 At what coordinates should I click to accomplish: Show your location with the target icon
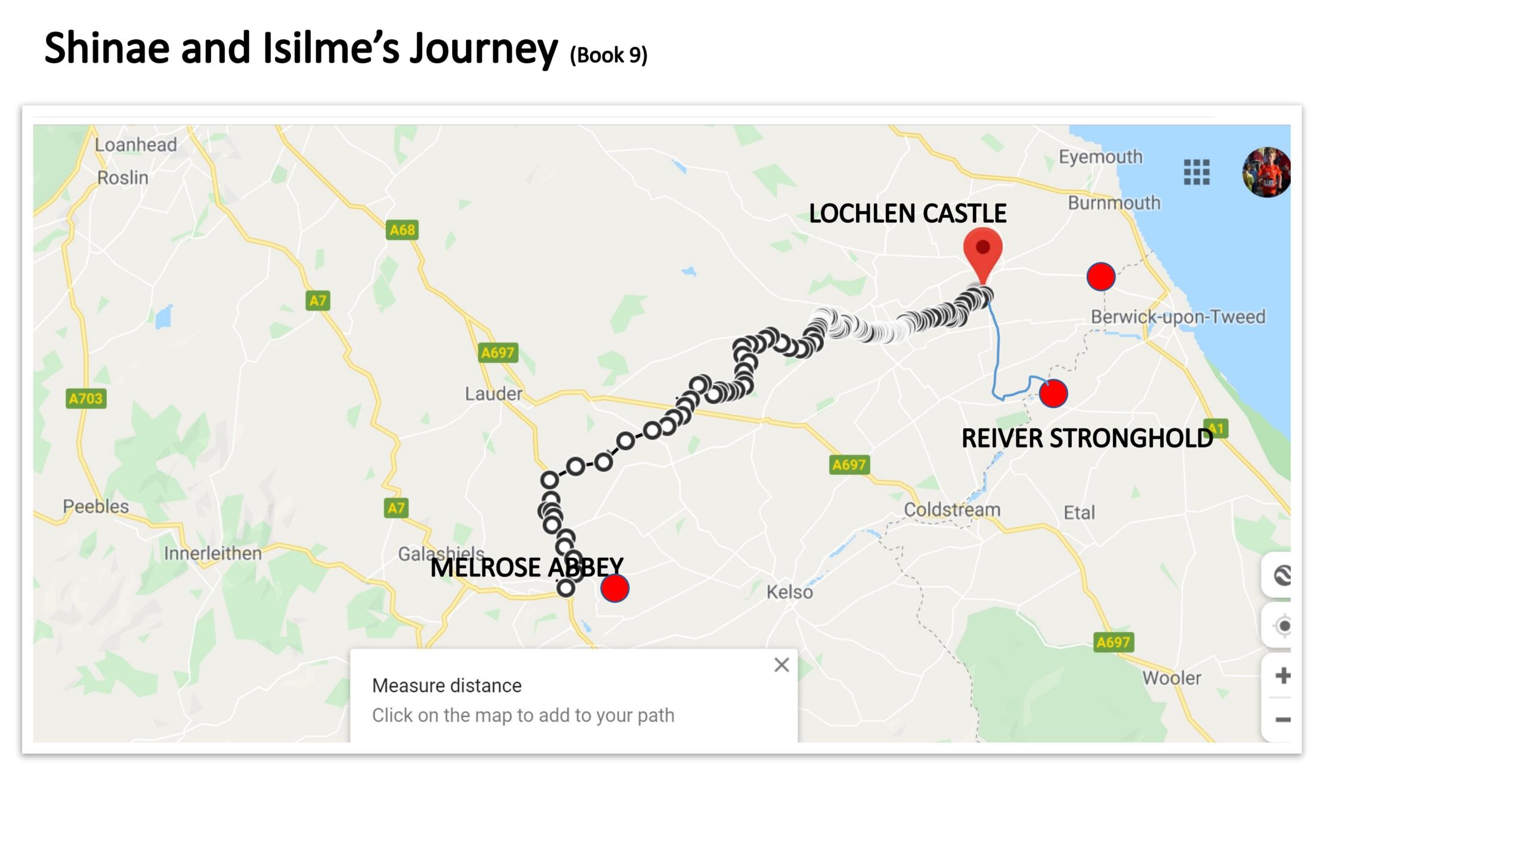point(1282,626)
